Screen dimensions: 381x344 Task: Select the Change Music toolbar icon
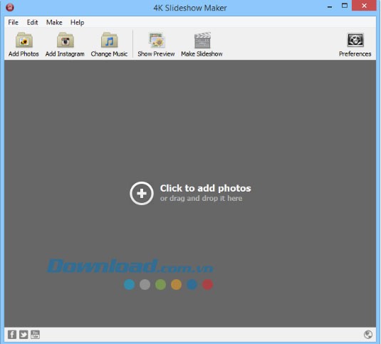coord(110,41)
